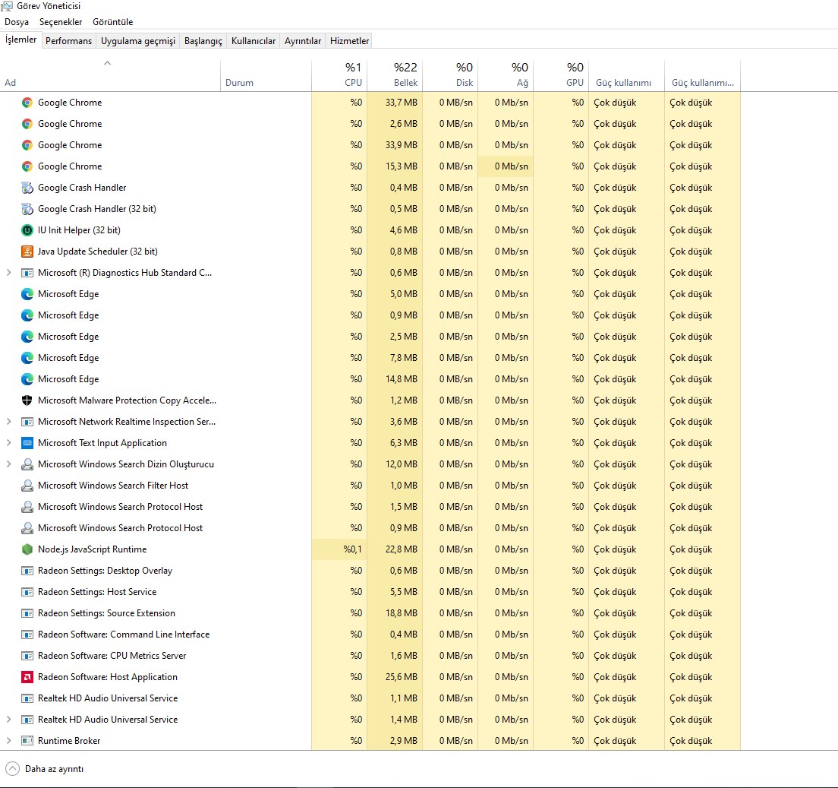Click the Microsoft Text Input Application icon
The height and width of the screenshot is (788, 838).
pyautogui.click(x=27, y=443)
